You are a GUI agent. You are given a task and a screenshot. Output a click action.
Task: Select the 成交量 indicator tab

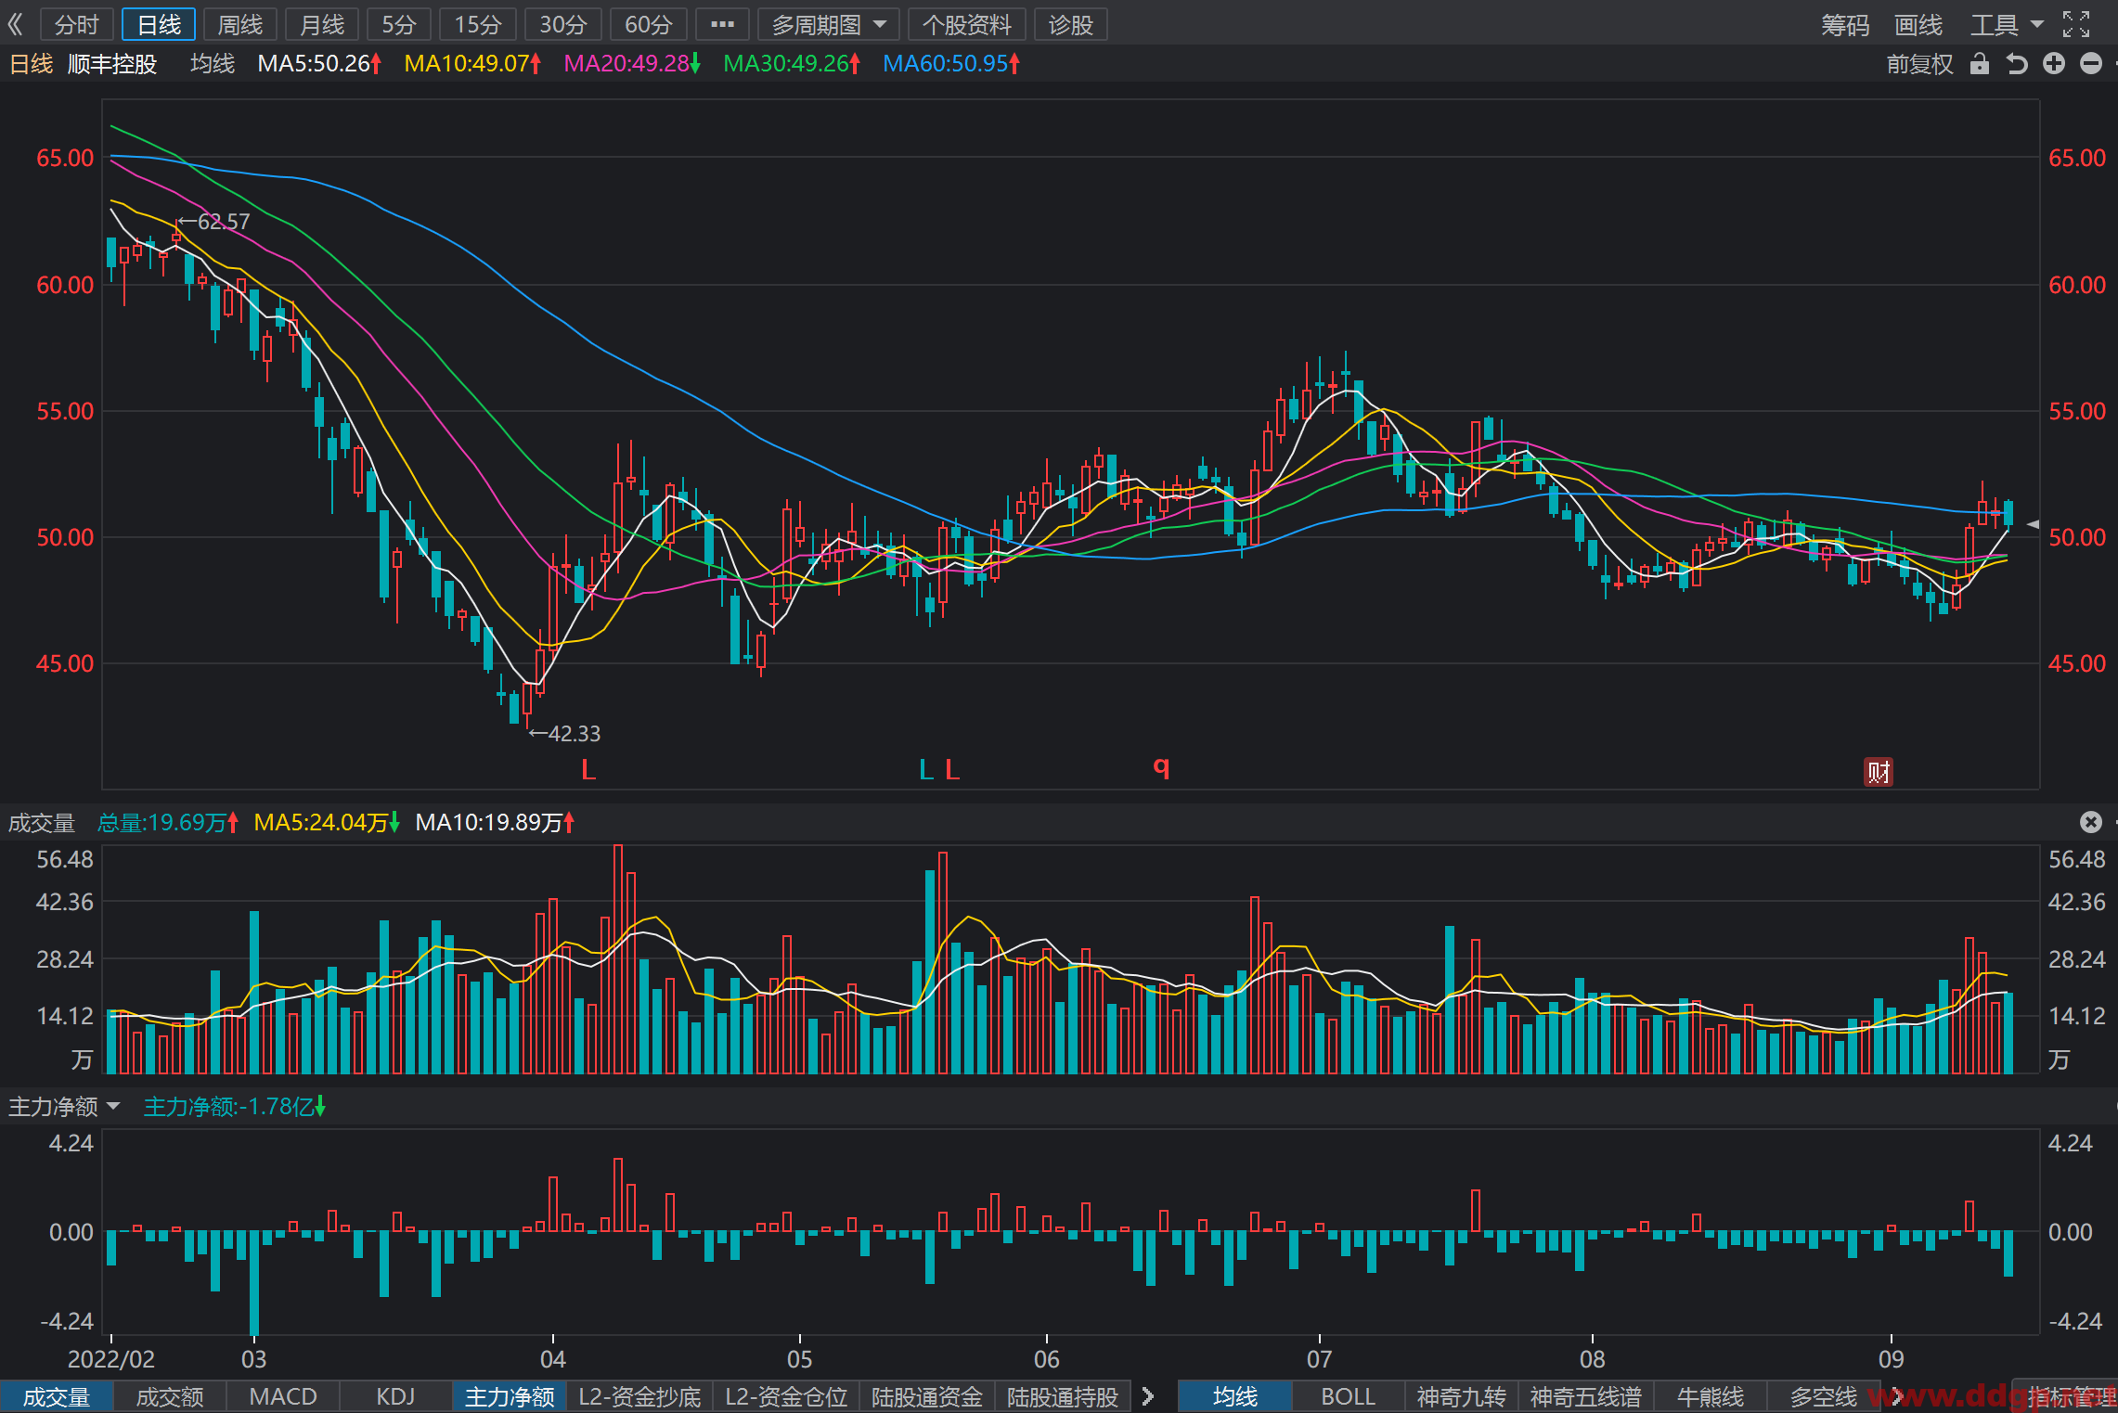pyautogui.click(x=57, y=1396)
